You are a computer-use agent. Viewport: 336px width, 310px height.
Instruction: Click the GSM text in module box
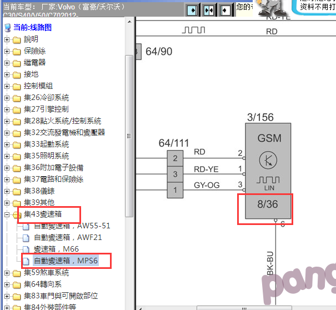point(269,138)
